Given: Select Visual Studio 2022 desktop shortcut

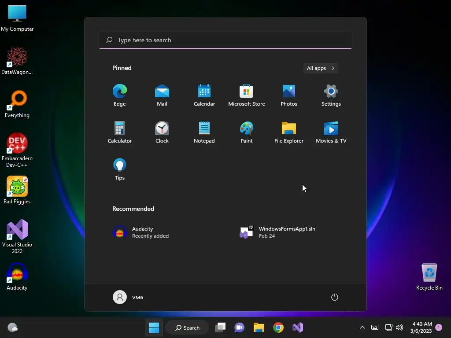Looking at the screenshot, I should tap(17, 236).
